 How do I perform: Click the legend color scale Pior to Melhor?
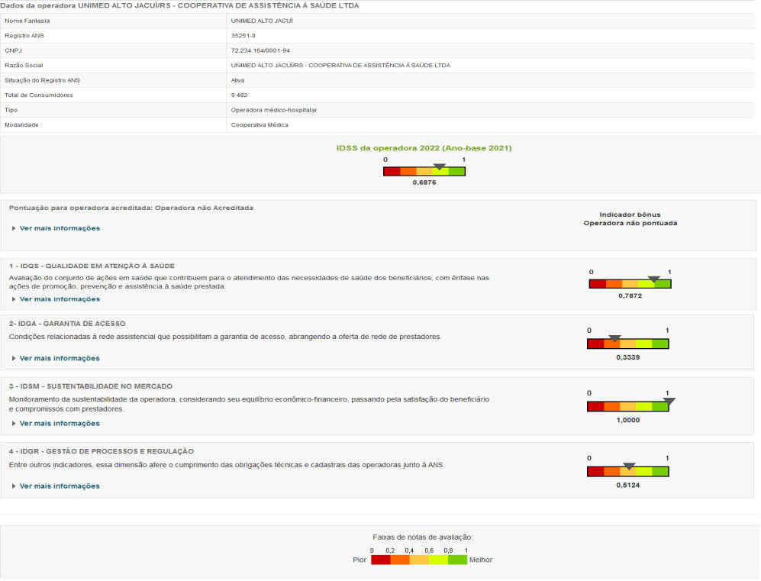[x=419, y=560]
